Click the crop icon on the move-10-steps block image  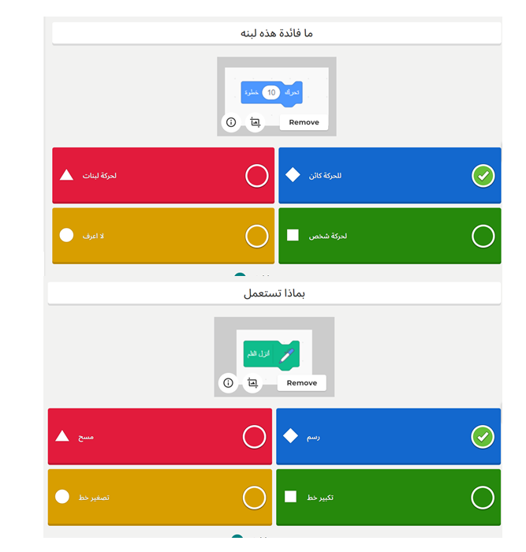[x=255, y=122]
